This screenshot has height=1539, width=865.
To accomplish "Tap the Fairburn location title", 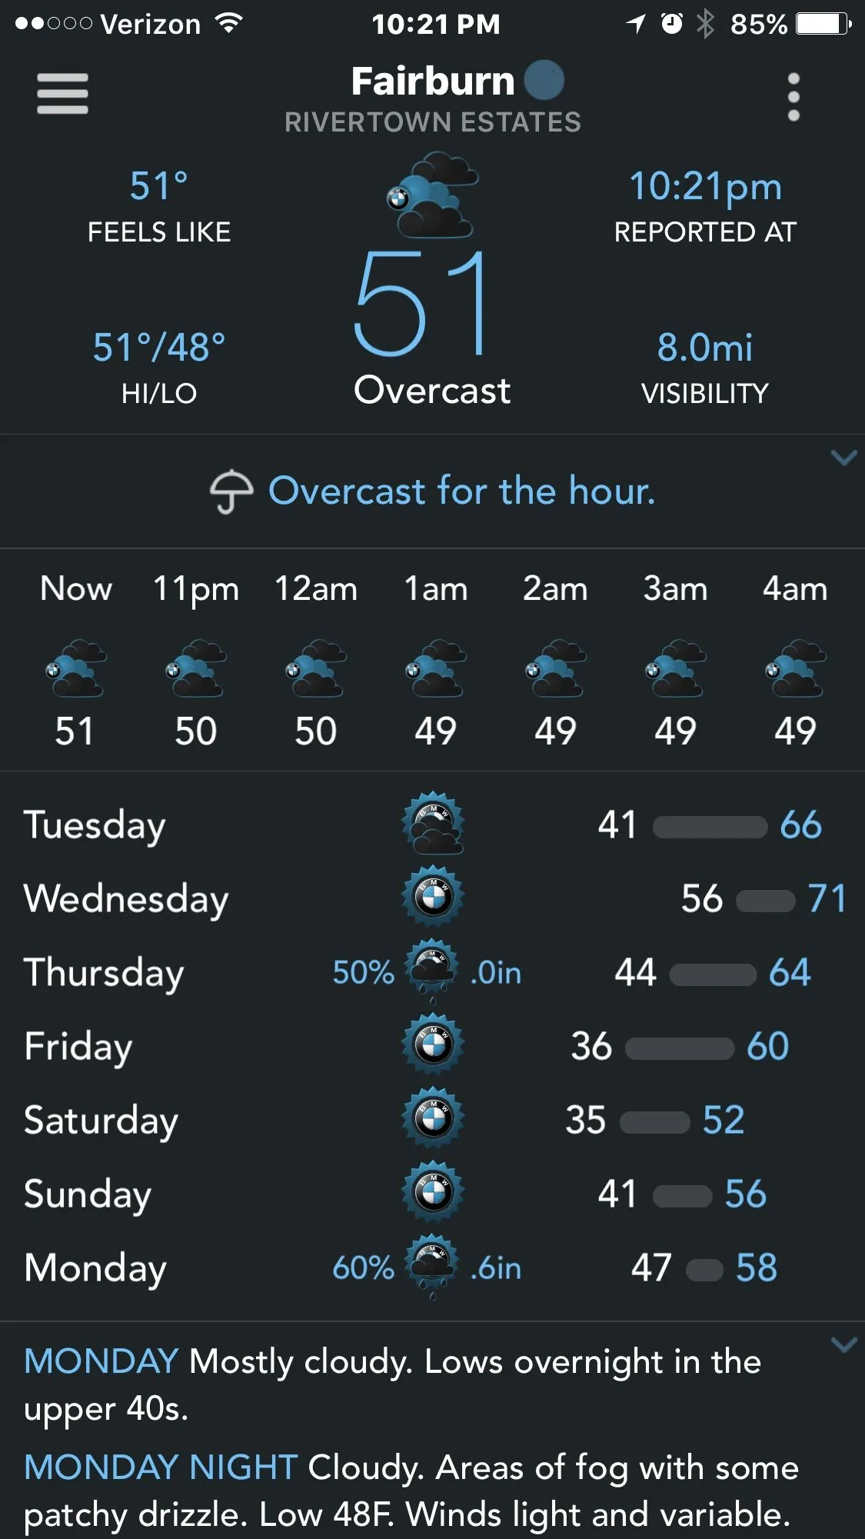I will [432, 82].
